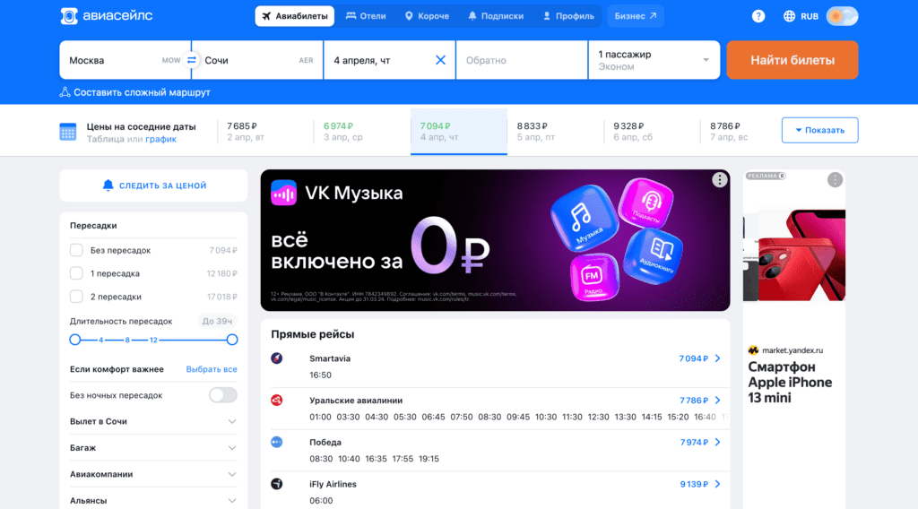Click the iFly Airlines logo
This screenshot has width=918, height=509.
(277, 484)
